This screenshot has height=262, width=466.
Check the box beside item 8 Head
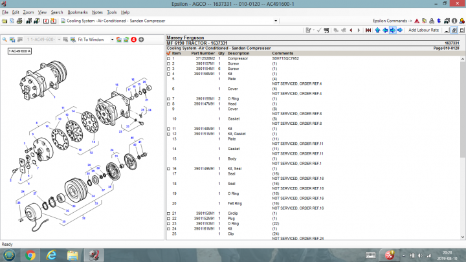(x=169, y=104)
